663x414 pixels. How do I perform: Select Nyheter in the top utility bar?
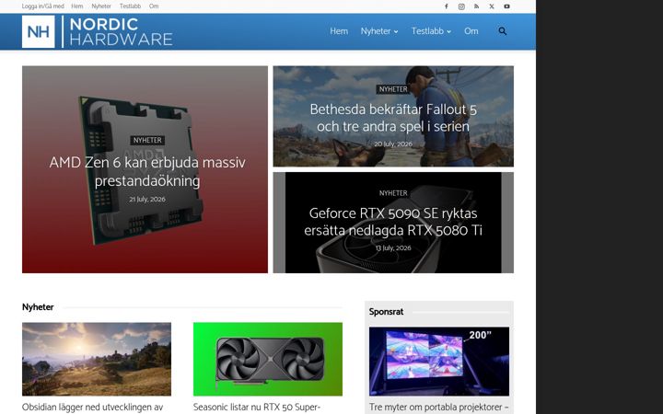pos(101,6)
